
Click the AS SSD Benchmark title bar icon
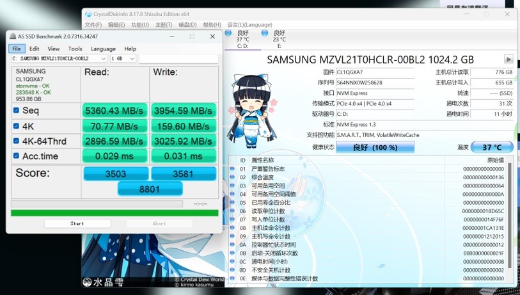pyautogui.click(x=13, y=36)
